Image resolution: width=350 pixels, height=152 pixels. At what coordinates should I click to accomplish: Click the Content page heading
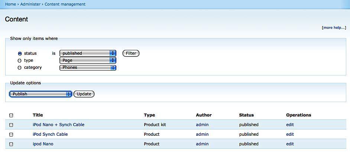[x=16, y=19]
